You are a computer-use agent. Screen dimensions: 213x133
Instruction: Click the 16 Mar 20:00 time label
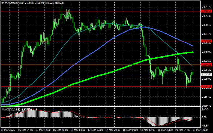click(x=61, y=130)
